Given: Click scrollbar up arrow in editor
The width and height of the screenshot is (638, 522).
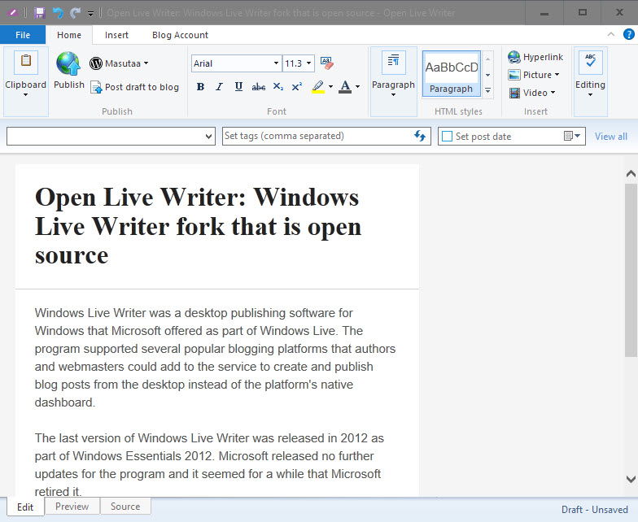Looking at the screenshot, I should pos(631,174).
